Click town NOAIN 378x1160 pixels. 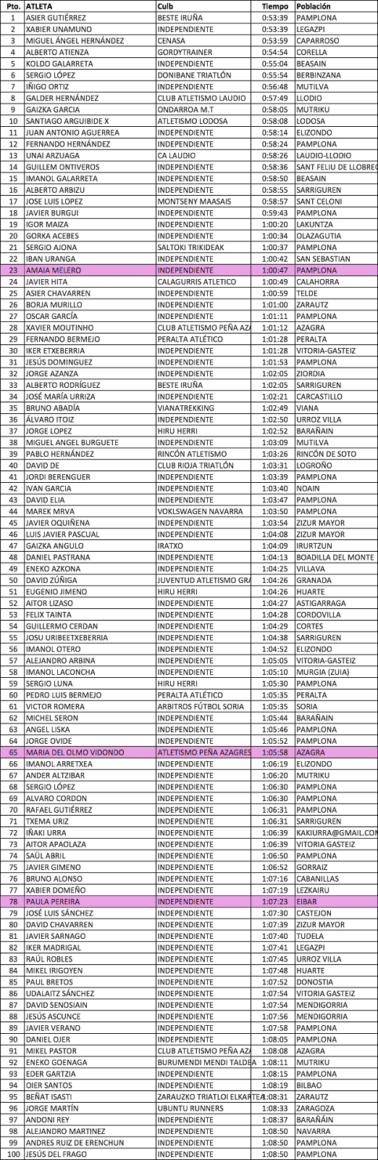(308, 489)
